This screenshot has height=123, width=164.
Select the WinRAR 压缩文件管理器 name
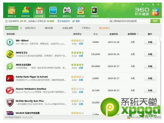coord(28,113)
